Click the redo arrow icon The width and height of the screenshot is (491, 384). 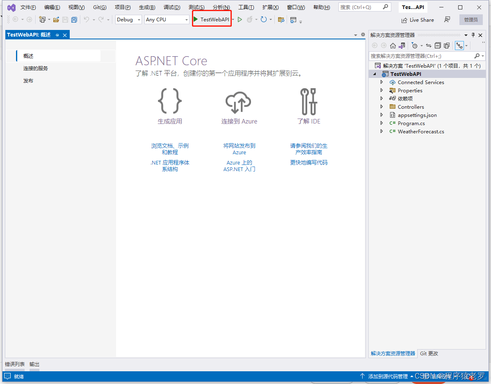point(101,19)
